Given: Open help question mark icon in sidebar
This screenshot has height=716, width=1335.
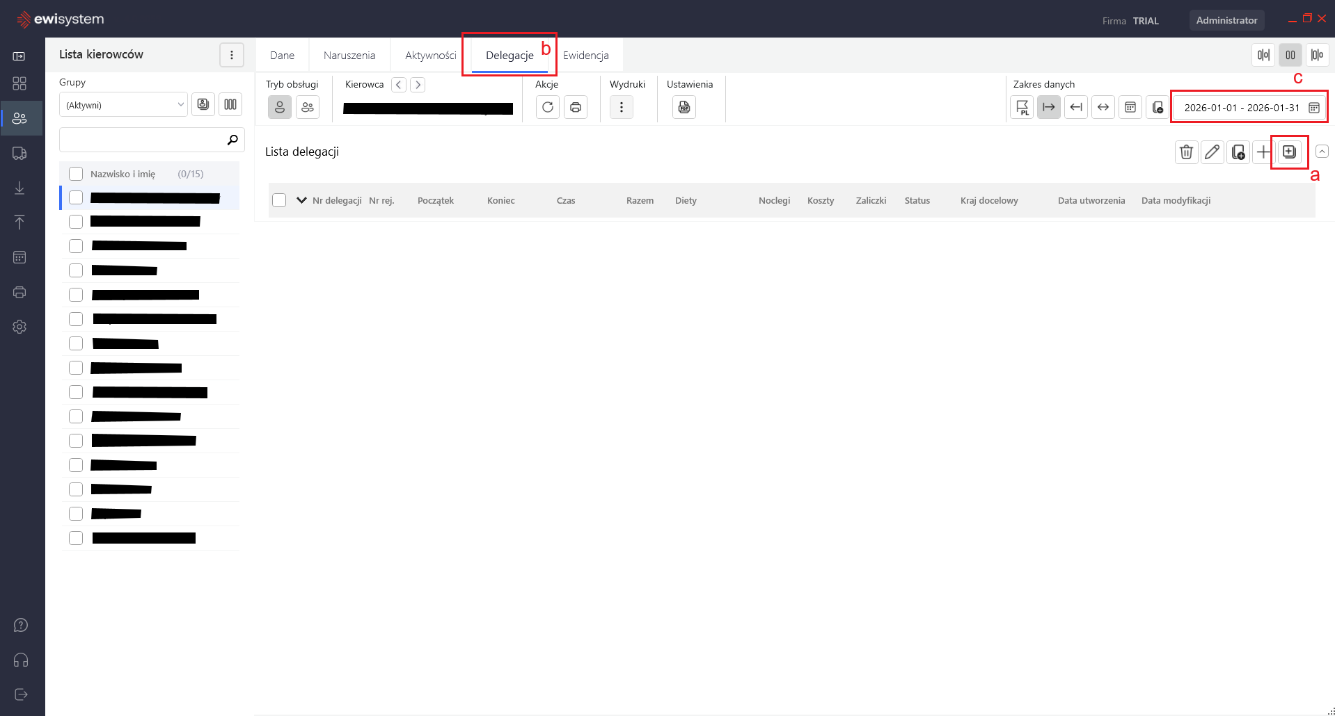Looking at the screenshot, I should pos(21,625).
